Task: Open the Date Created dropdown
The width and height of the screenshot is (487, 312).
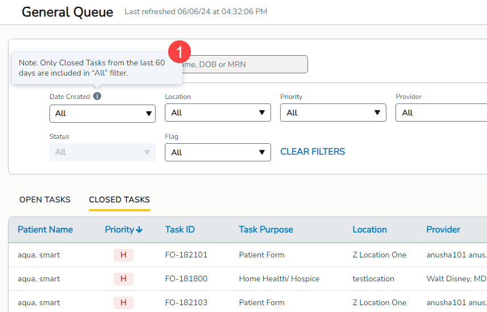Action: [102, 113]
